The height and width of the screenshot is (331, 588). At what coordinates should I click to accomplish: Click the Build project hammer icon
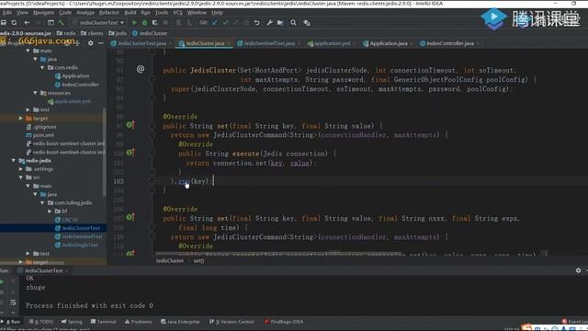click(62, 23)
